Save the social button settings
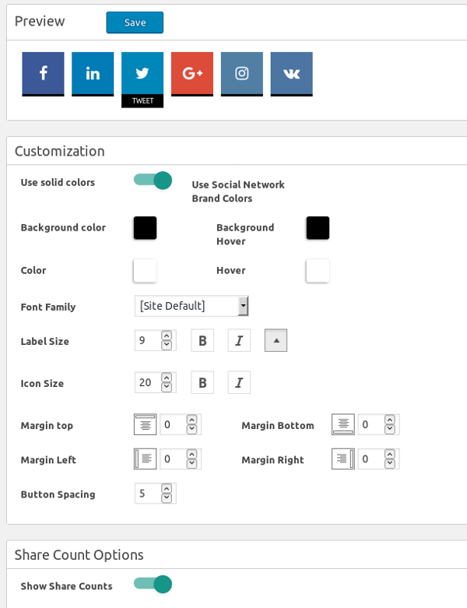Viewport: 467px width, 608px height. tap(135, 23)
